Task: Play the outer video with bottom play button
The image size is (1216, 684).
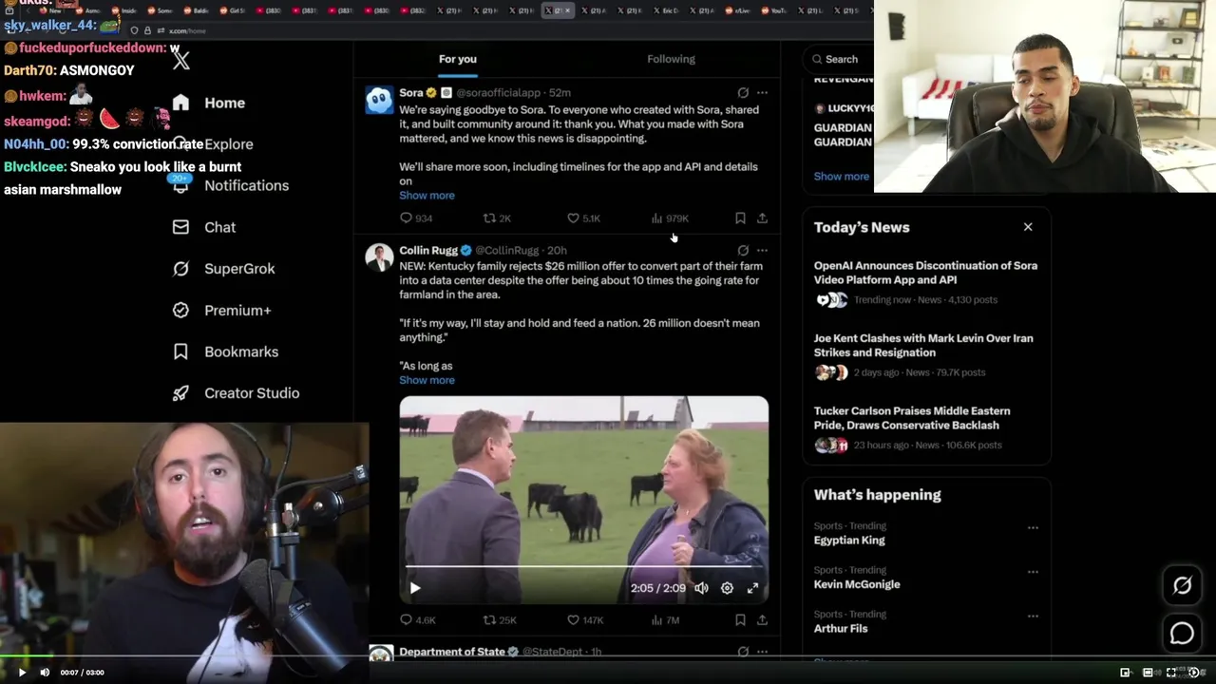Action: (x=22, y=673)
